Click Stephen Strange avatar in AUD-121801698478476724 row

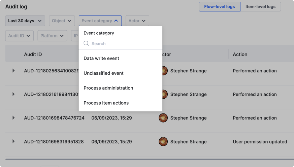coord(163,118)
